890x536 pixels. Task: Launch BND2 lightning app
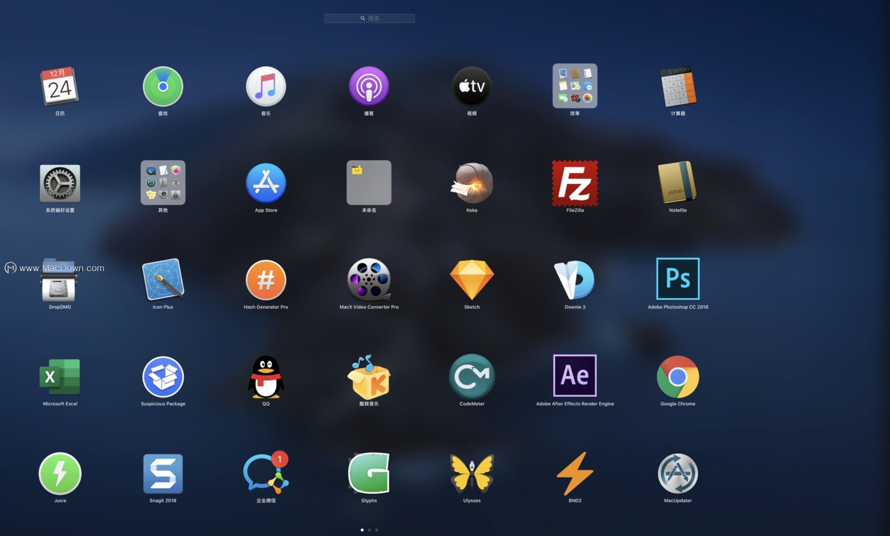tap(575, 473)
